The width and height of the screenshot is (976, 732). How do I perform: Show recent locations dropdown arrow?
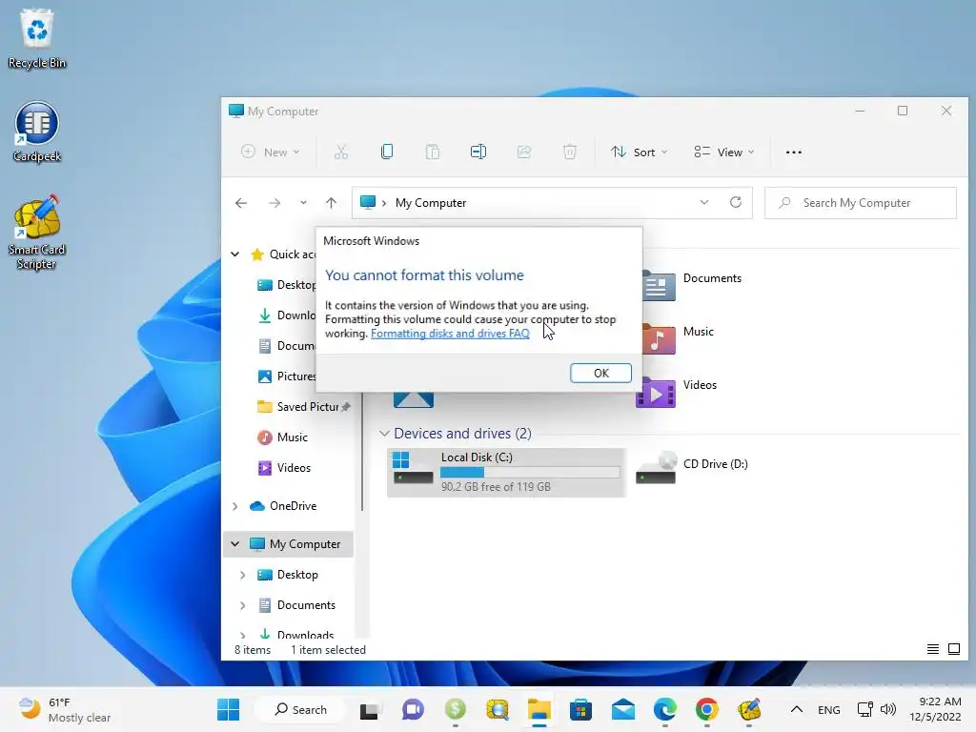(x=303, y=203)
